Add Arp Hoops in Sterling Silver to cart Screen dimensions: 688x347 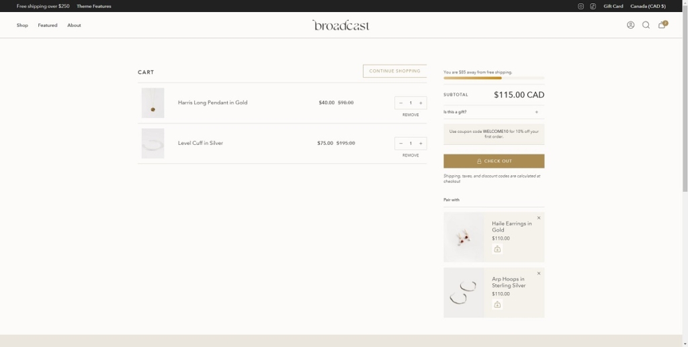[x=497, y=304]
